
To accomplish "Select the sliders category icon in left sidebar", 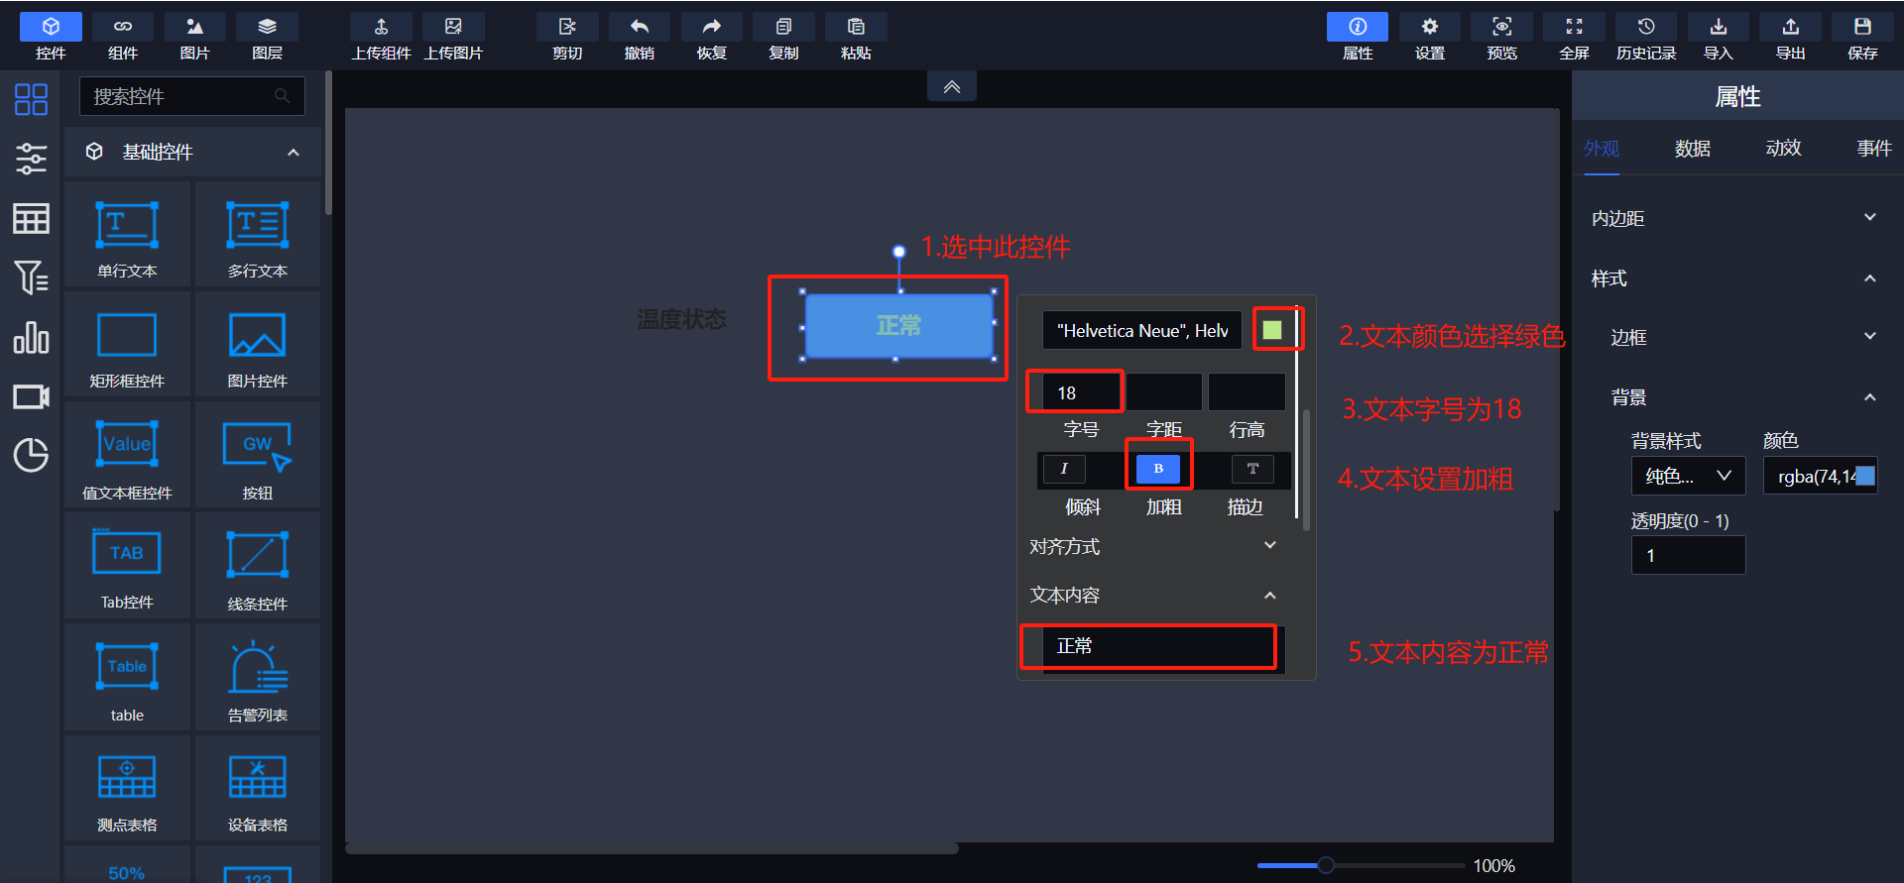I will (31, 159).
